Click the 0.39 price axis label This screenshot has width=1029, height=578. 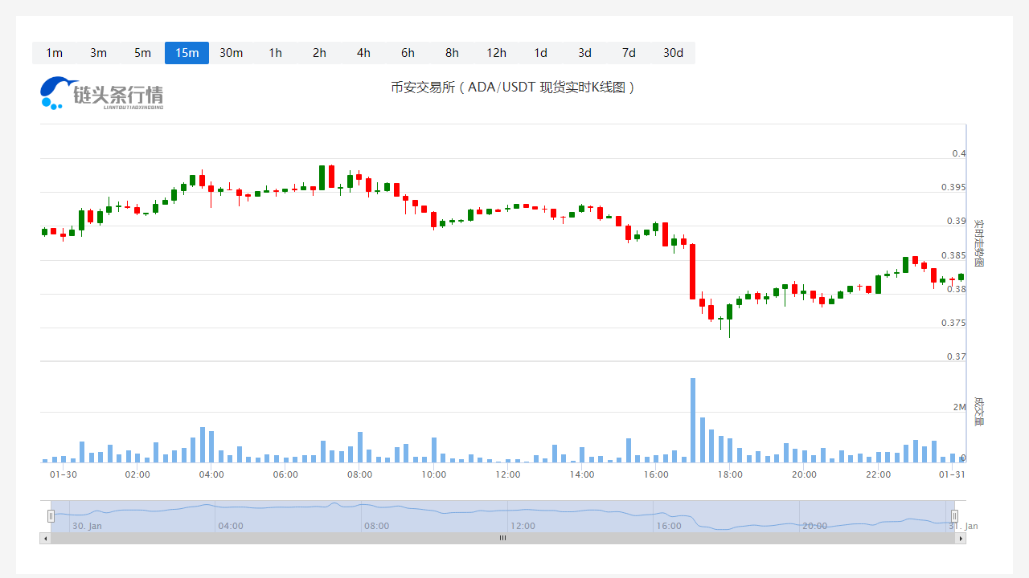(957, 221)
